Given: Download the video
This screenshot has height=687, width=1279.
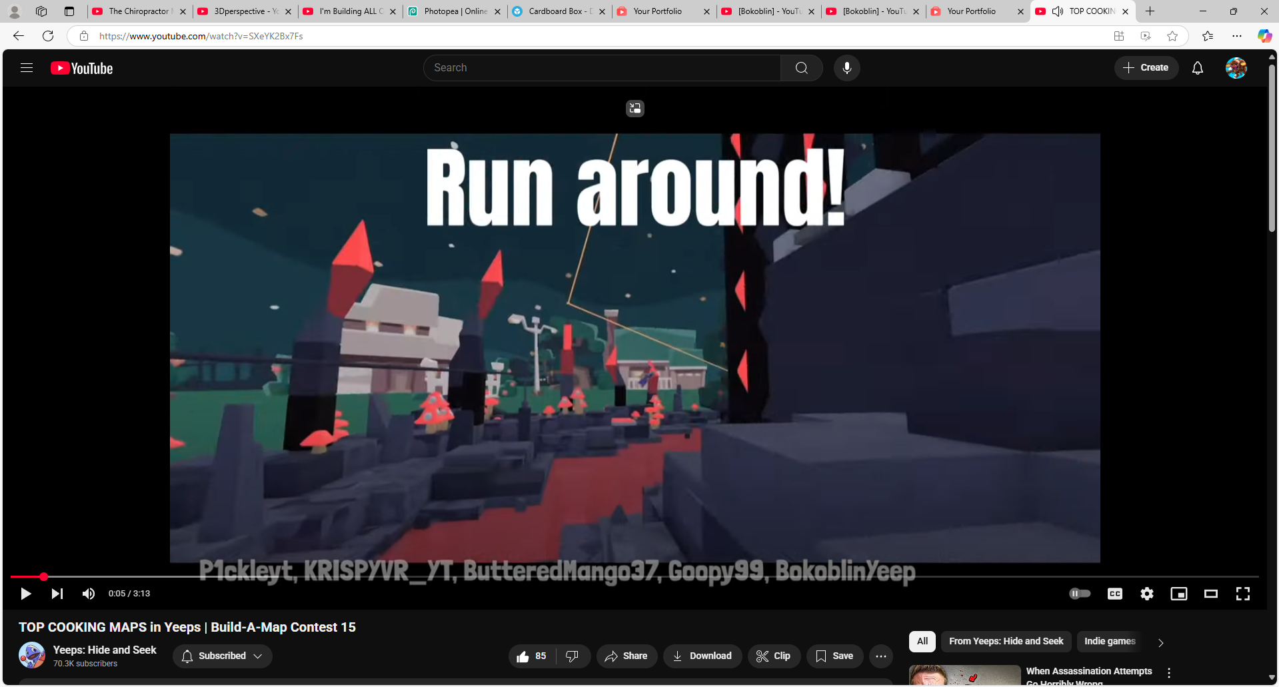Looking at the screenshot, I should pyautogui.click(x=702, y=656).
